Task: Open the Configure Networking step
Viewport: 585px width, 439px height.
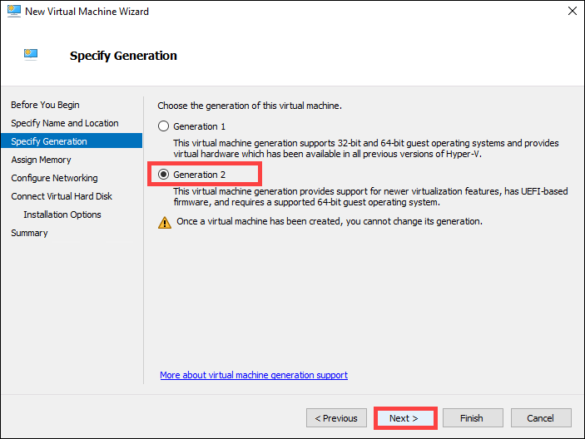Action: click(54, 178)
